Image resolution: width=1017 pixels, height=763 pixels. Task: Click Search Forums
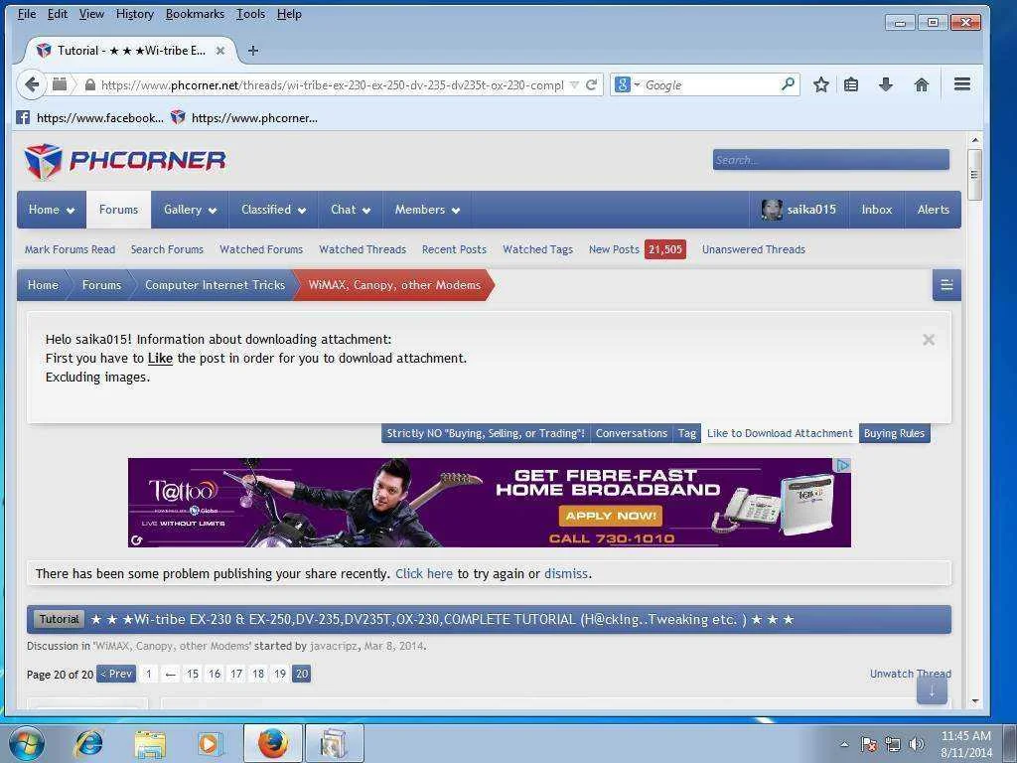coord(167,249)
